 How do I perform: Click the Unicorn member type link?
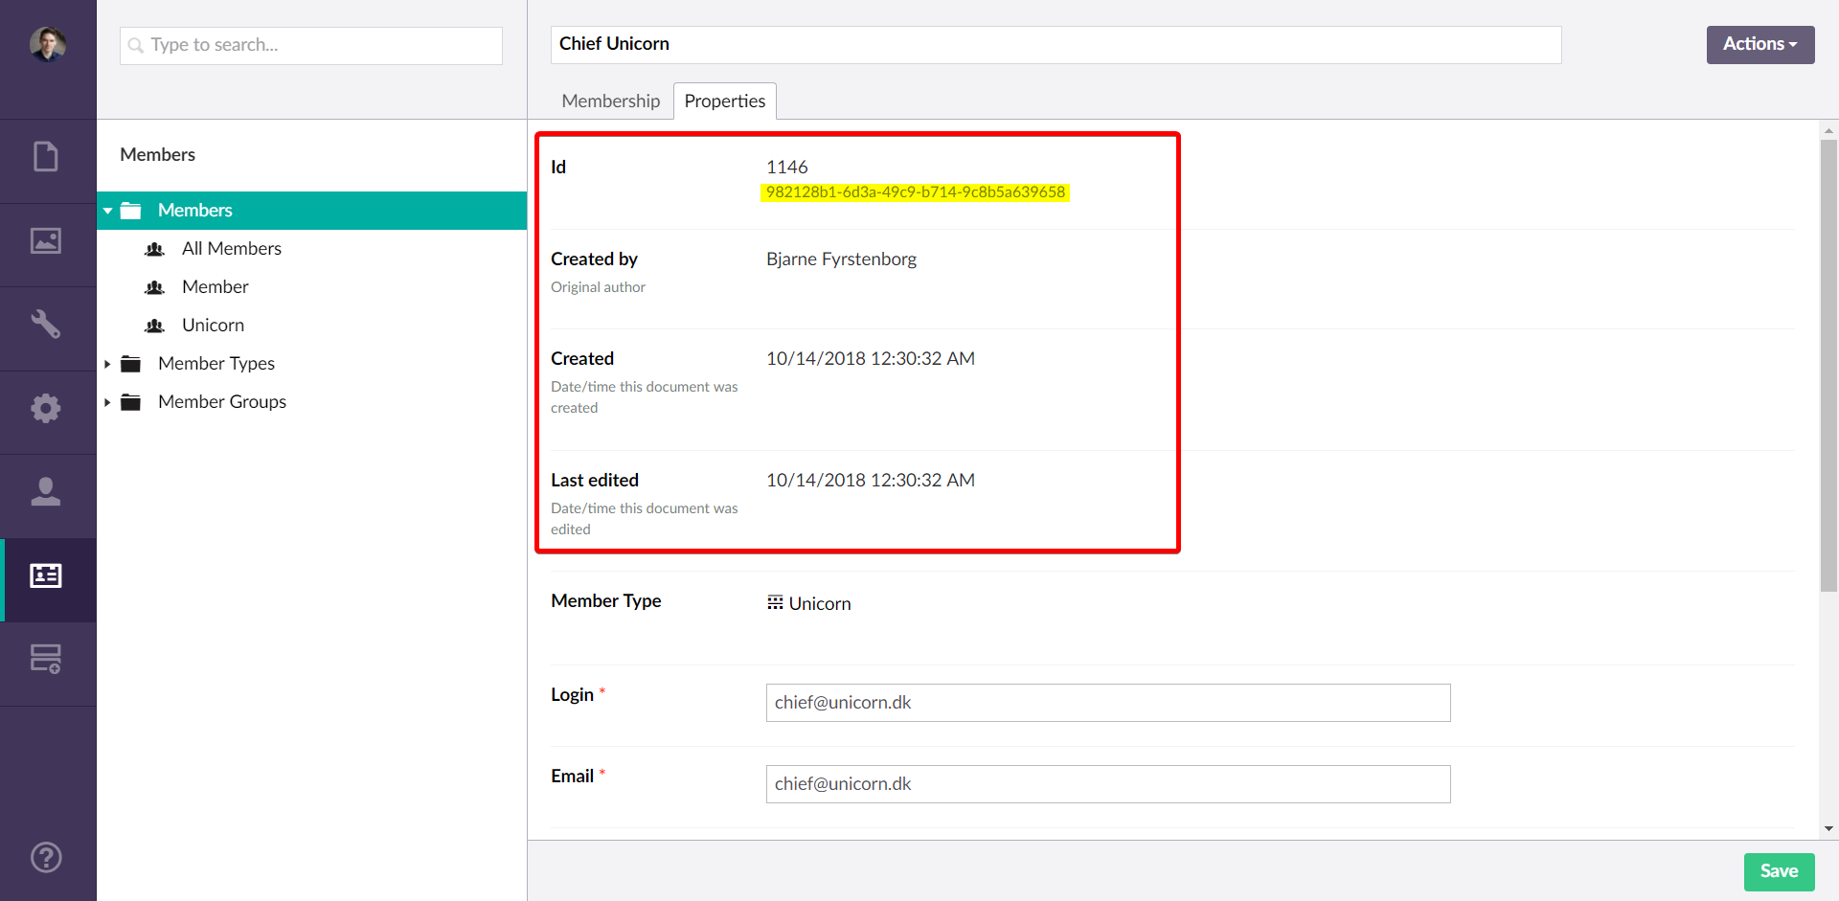click(820, 603)
